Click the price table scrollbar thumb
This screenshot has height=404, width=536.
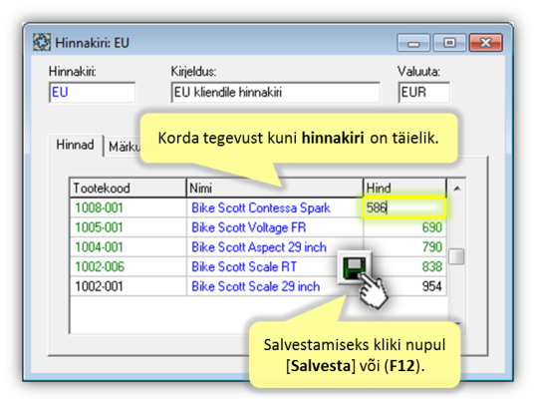(456, 256)
